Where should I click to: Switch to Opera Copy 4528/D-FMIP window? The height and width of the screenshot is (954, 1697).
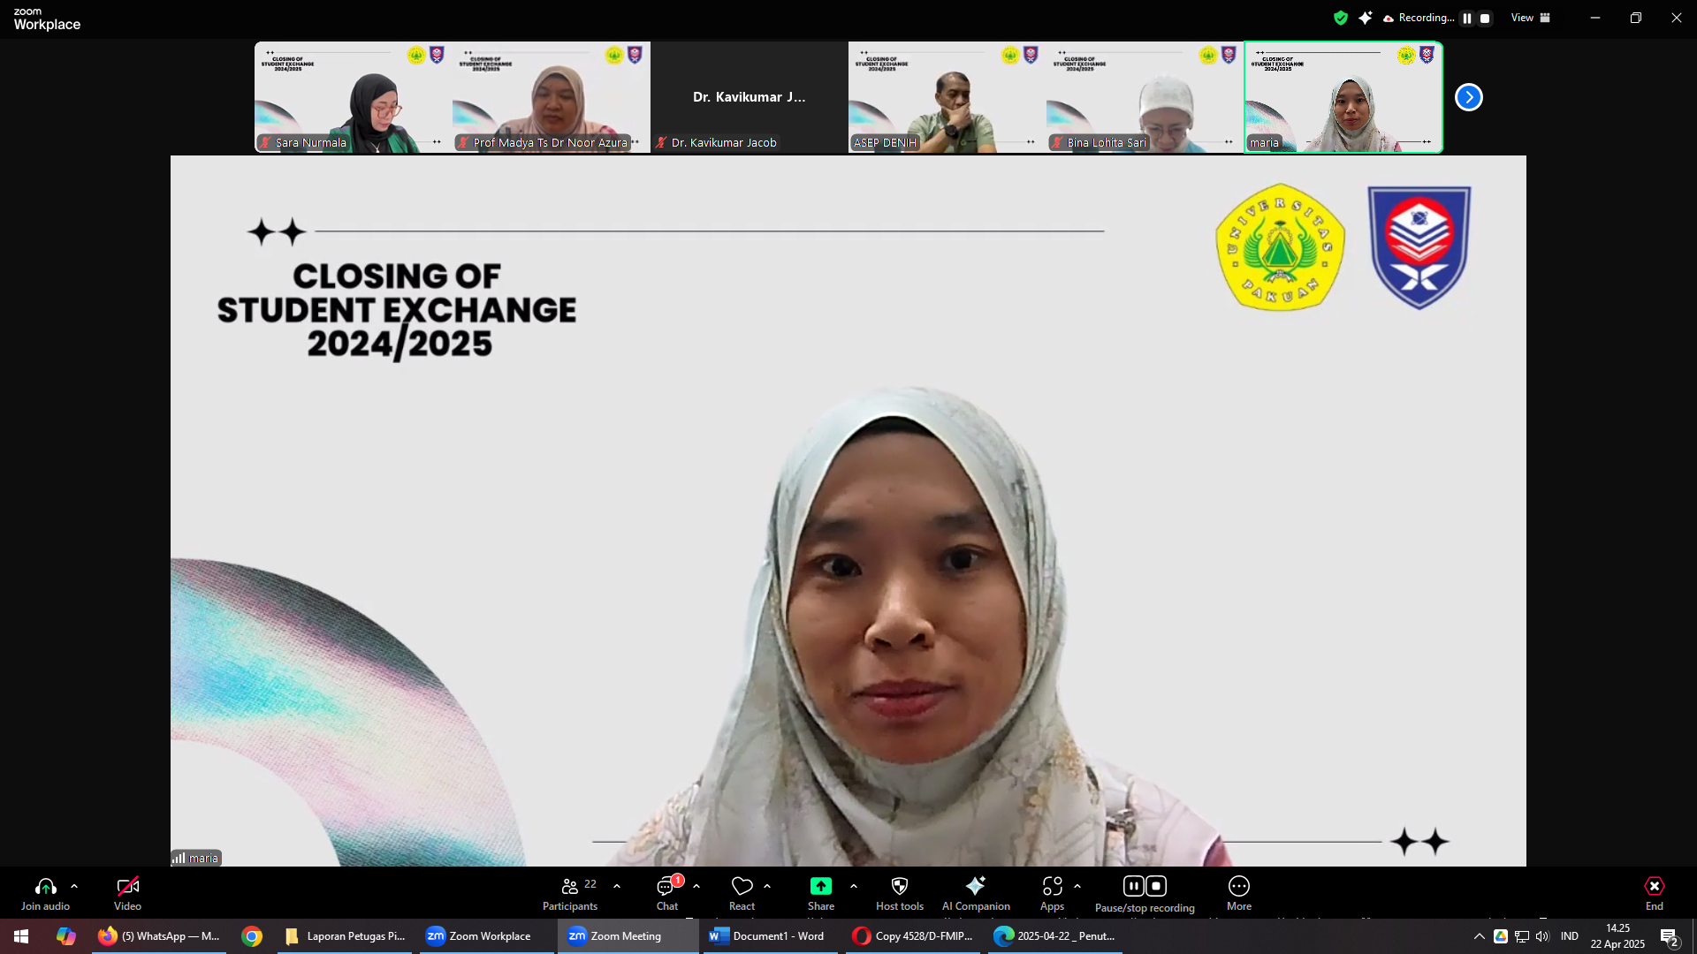click(x=913, y=936)
